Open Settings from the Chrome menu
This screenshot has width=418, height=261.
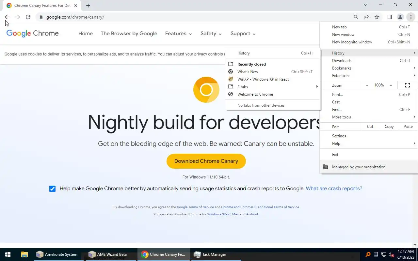(x=369, y=136)
